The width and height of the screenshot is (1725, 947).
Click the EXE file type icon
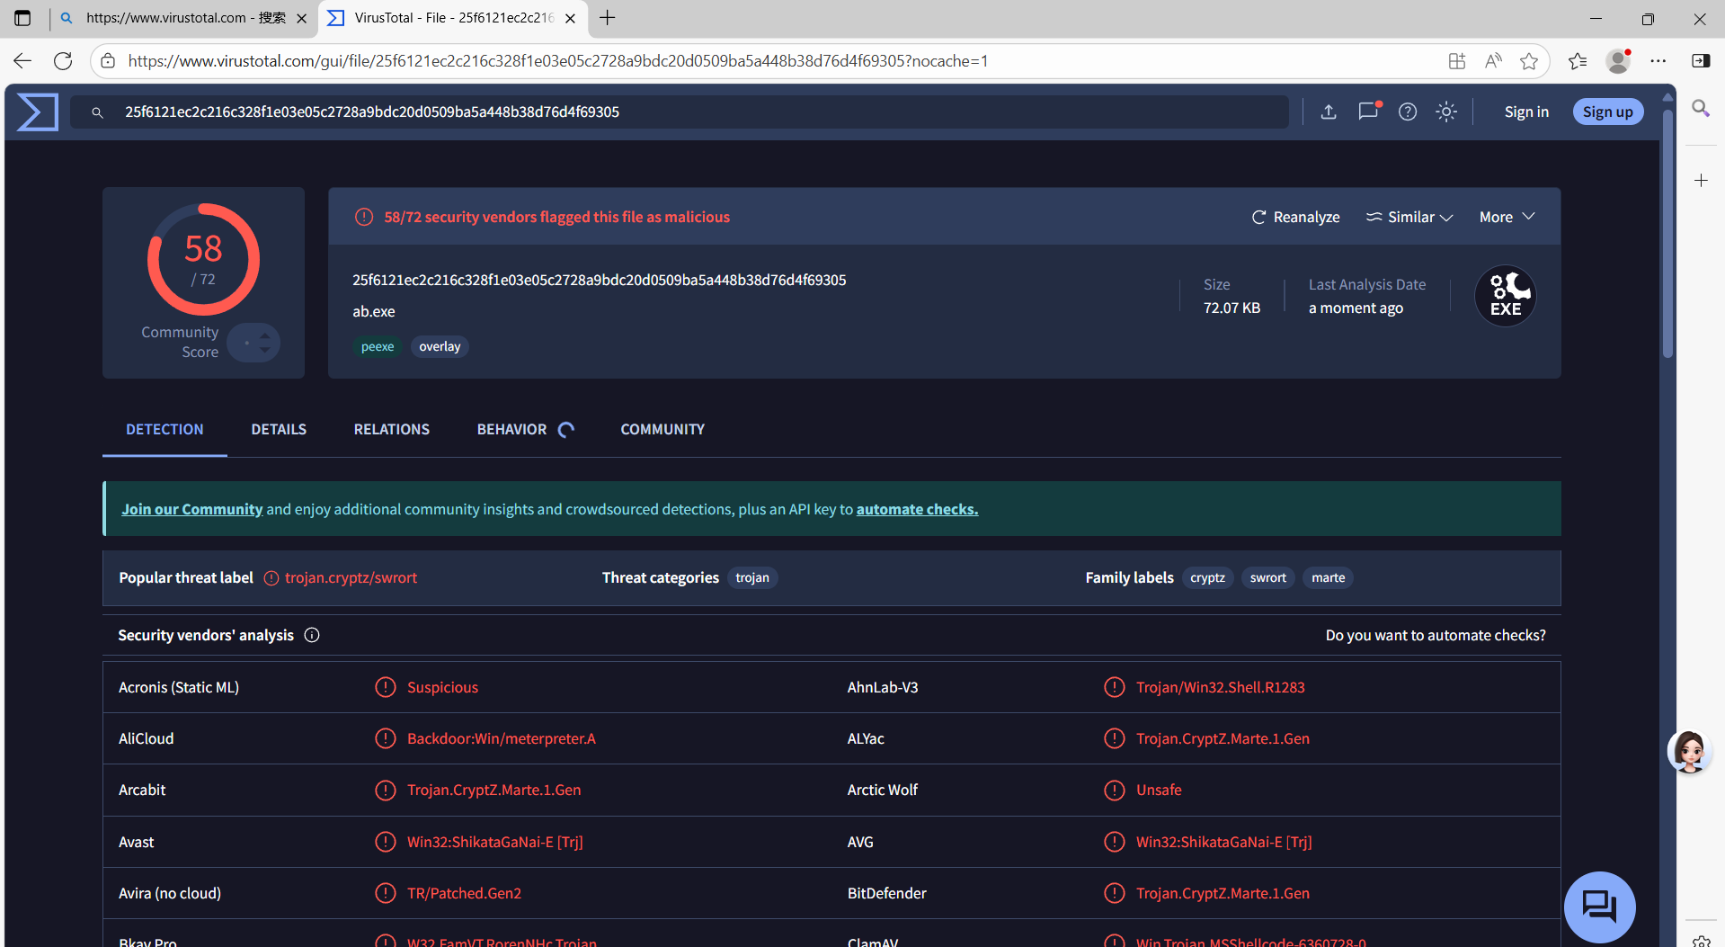tap(1506, 296)
